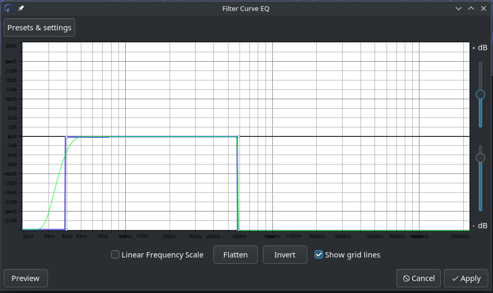Uncheck Show grid lines

pos(319,255)
